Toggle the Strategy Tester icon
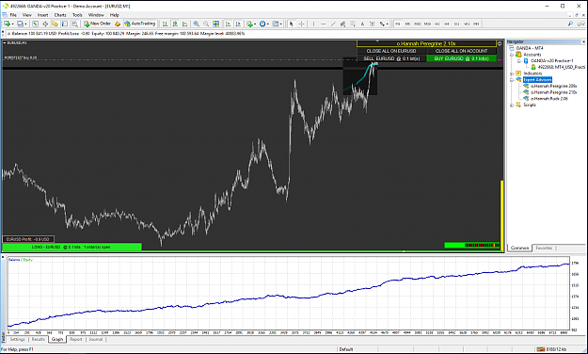 pos(74,24)
